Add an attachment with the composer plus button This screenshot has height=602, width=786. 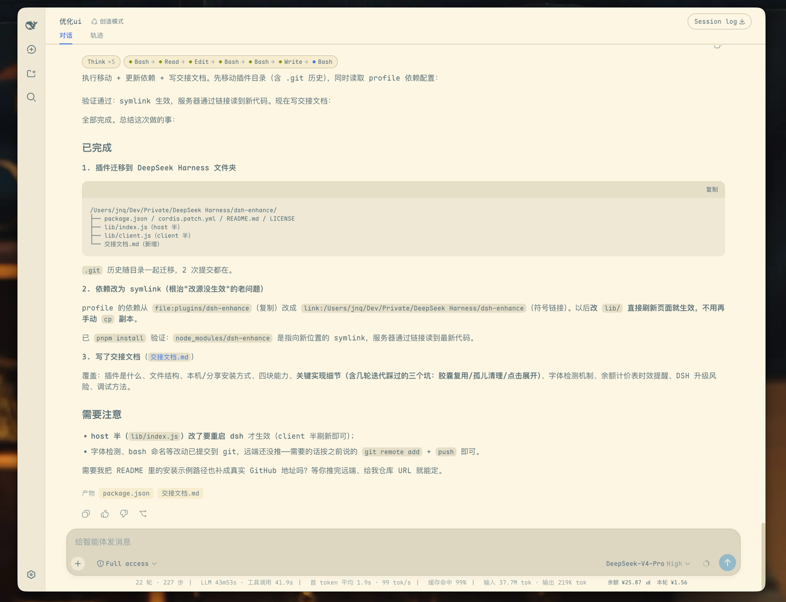78,564
